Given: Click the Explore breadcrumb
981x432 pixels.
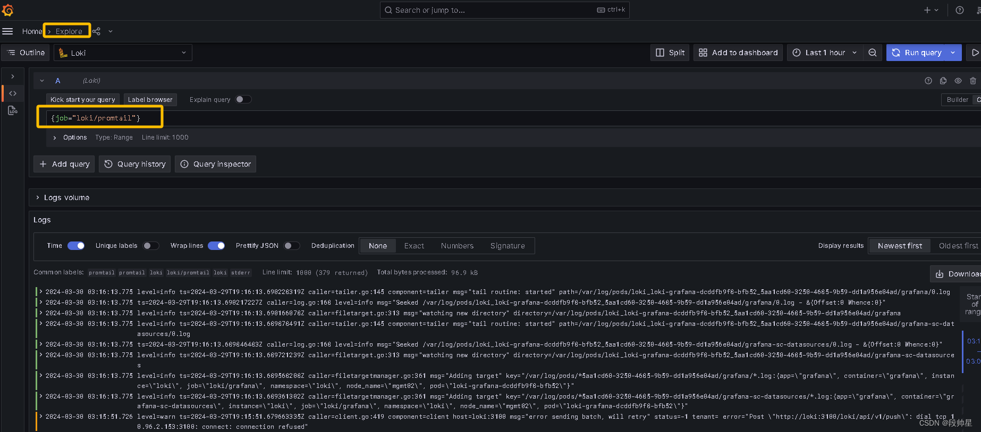Looking at the screenshot, I should 69,31.
